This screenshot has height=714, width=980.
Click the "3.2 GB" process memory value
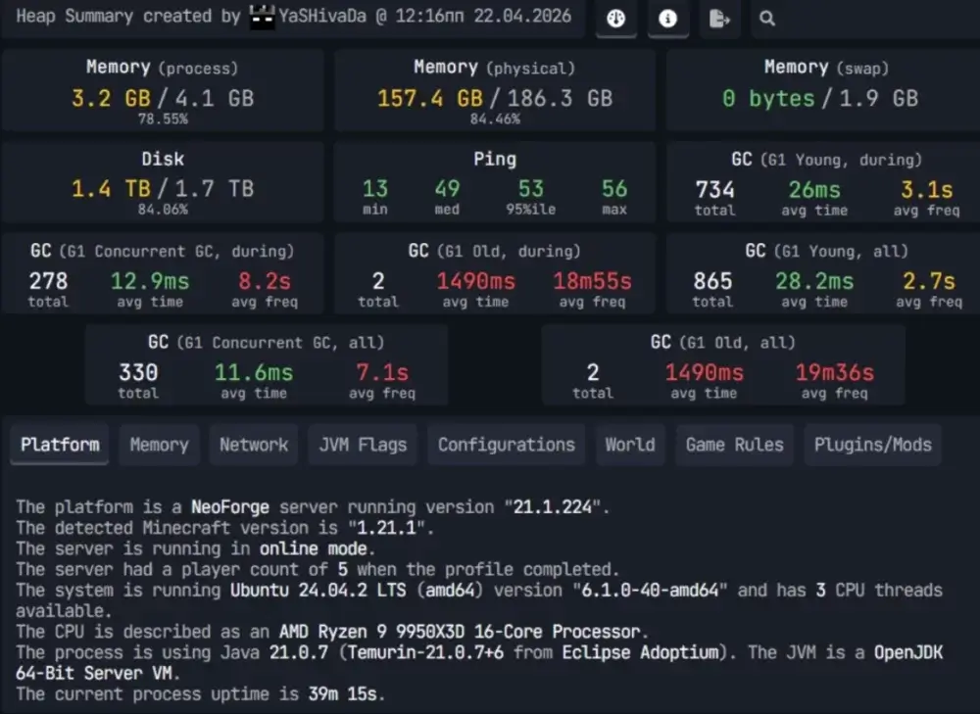pyautogui.click(x=111, y=98)
